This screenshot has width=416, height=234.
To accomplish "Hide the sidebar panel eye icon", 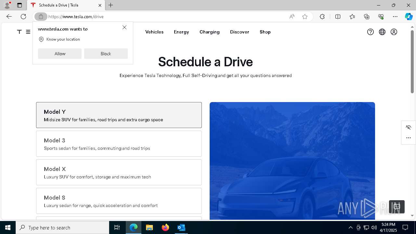I will pyautogui.click(x=409, y=127).
